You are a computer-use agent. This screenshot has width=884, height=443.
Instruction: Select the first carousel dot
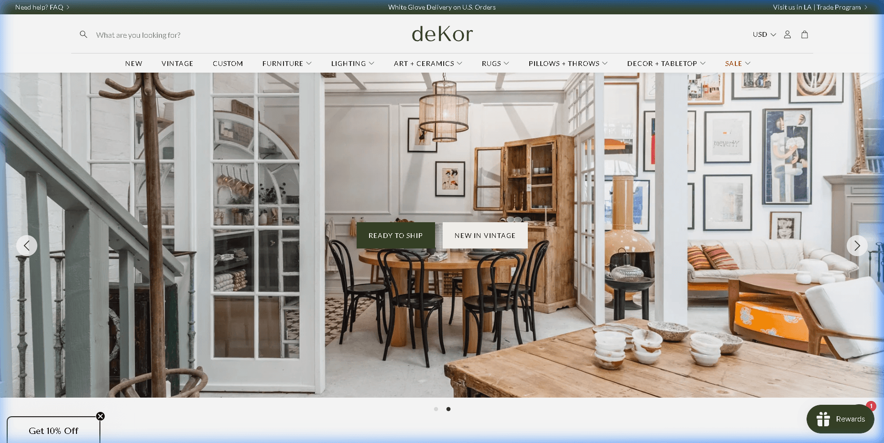436,409
